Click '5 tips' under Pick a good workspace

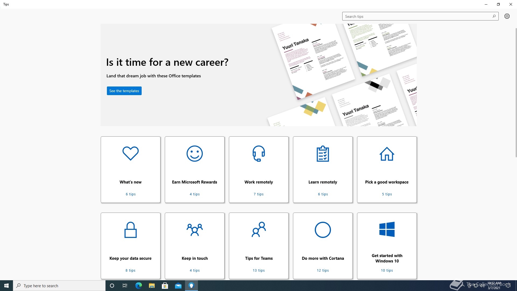coord(387,194)
